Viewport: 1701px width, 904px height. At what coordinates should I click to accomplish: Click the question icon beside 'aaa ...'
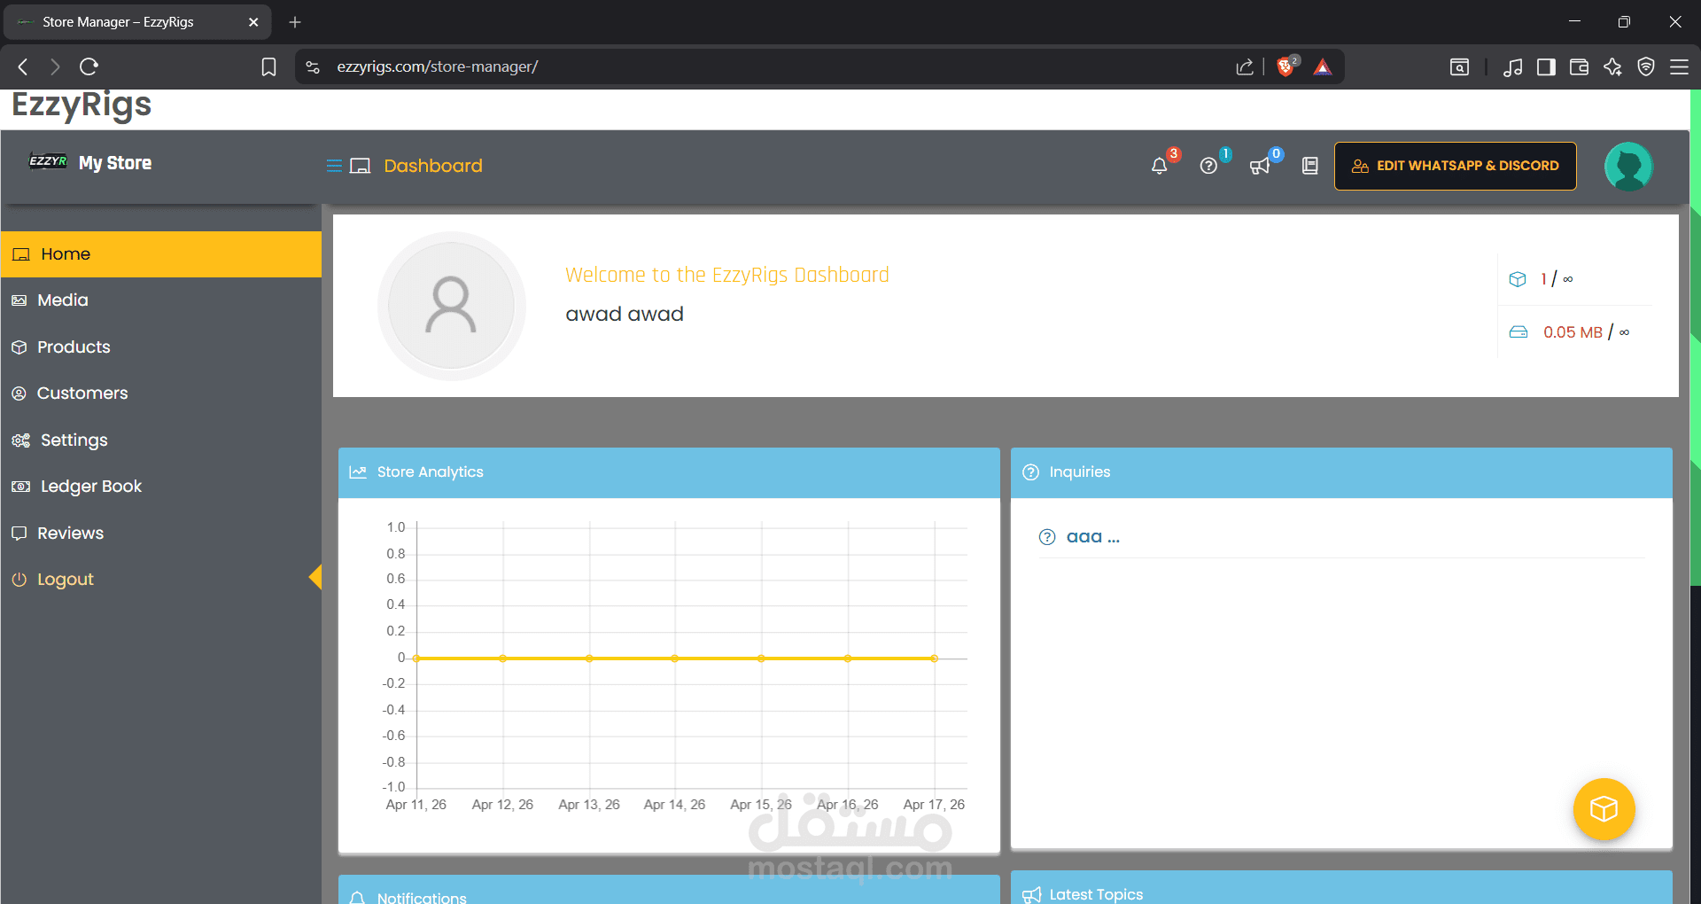[x=1047, y=537]
